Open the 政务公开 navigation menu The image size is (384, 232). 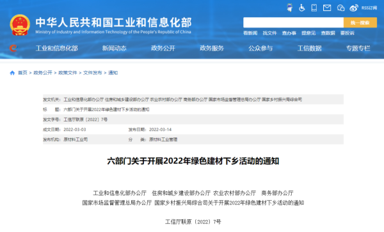pos(163,48)
